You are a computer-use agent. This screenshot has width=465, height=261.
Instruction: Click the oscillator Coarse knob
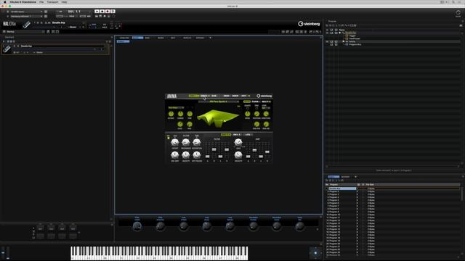point(180,114)
